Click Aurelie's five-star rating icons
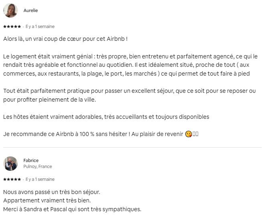The height and width of the screenshot is (216, 262). (x=12, y=26)
